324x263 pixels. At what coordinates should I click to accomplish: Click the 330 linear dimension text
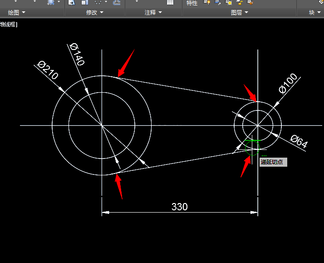180,207
